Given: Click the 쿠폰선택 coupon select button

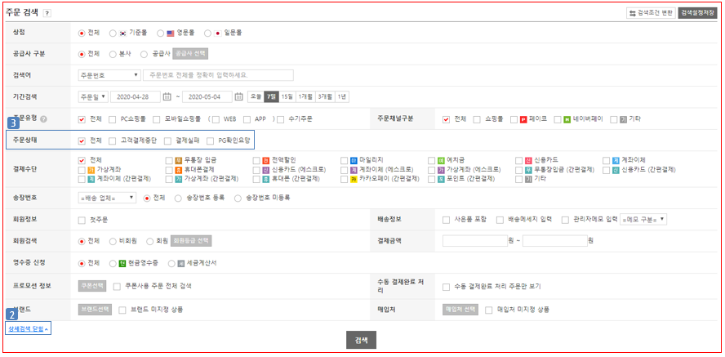Looking at the screenshot, I should pyautogui.click(x=92, y=287).
